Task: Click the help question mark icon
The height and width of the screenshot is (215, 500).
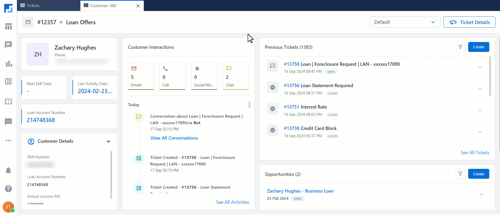Action: point(8,189)
